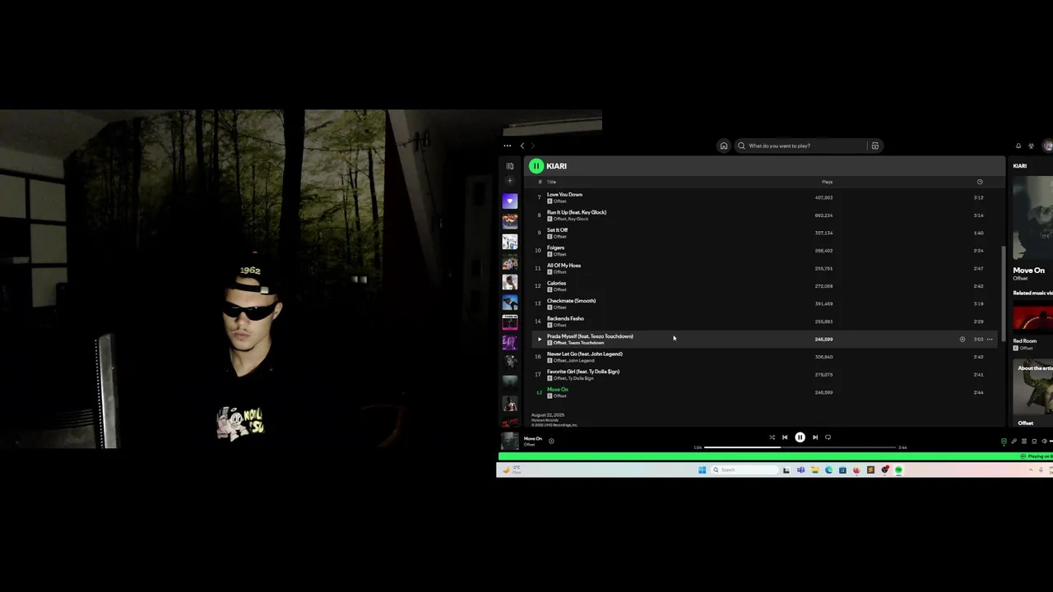Open Browse icon inside the search bar
The height and width of the screenshot is (592, 1053).
875,146
